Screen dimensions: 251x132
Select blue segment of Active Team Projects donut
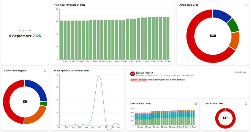coord(38,88)
